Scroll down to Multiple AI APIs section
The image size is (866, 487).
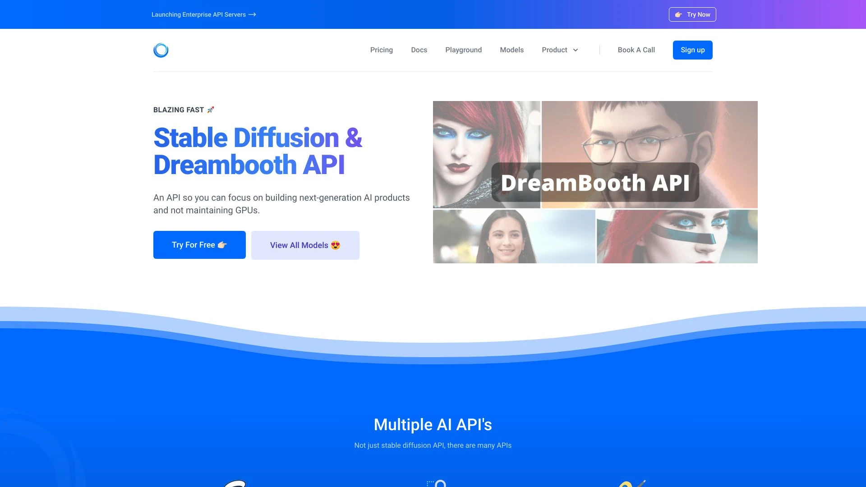tap(433, 424)
